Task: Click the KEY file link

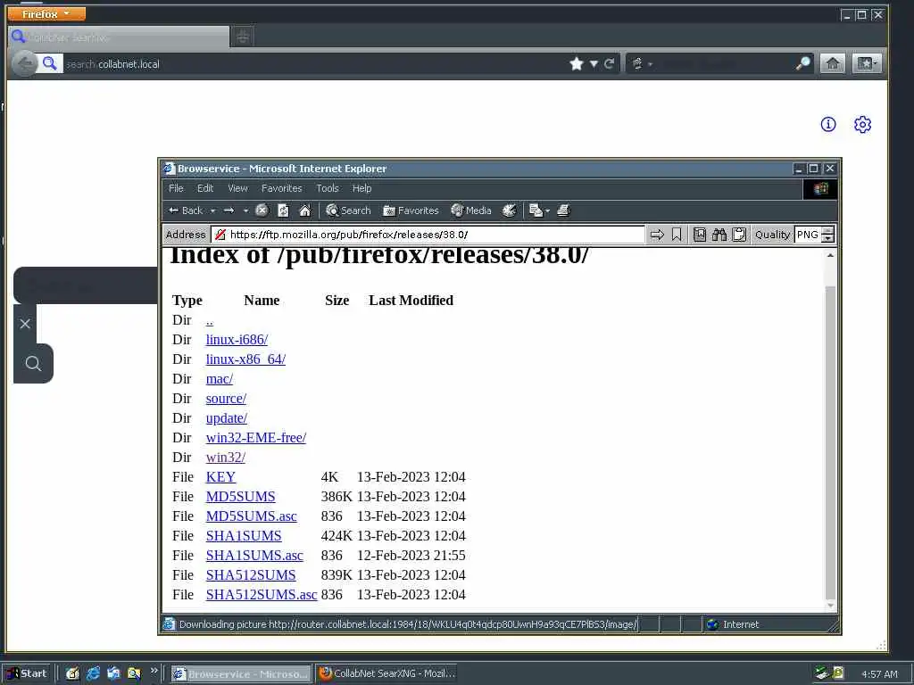Action: coord(220,477)
